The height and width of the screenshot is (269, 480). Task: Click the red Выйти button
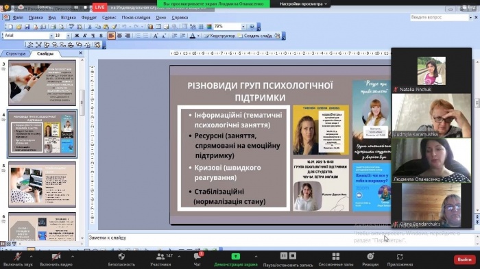point(464,259)
